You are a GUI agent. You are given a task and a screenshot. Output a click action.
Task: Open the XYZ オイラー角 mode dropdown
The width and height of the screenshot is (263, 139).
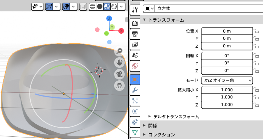point(227,80)
